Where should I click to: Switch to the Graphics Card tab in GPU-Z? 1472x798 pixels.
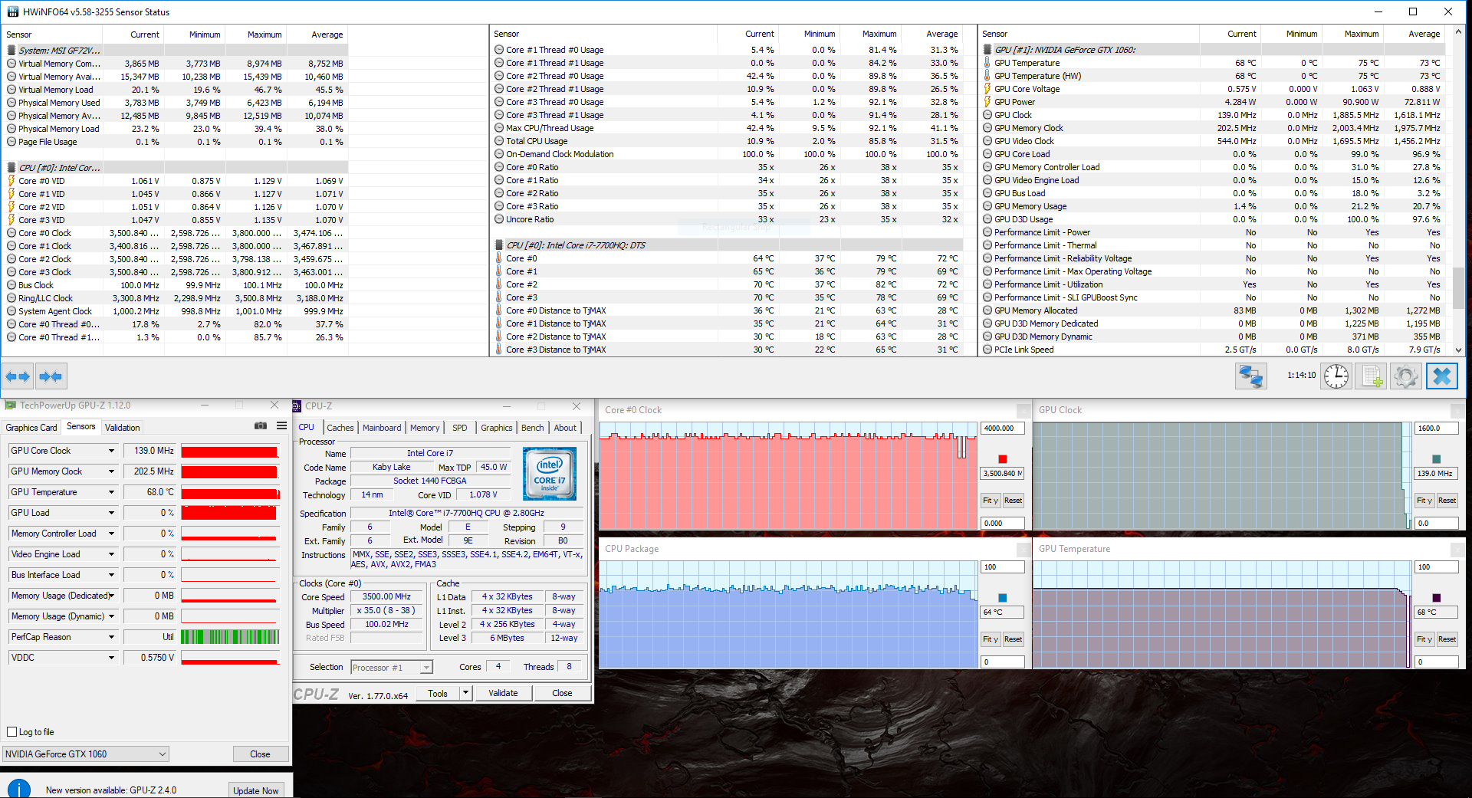point(31,428)
